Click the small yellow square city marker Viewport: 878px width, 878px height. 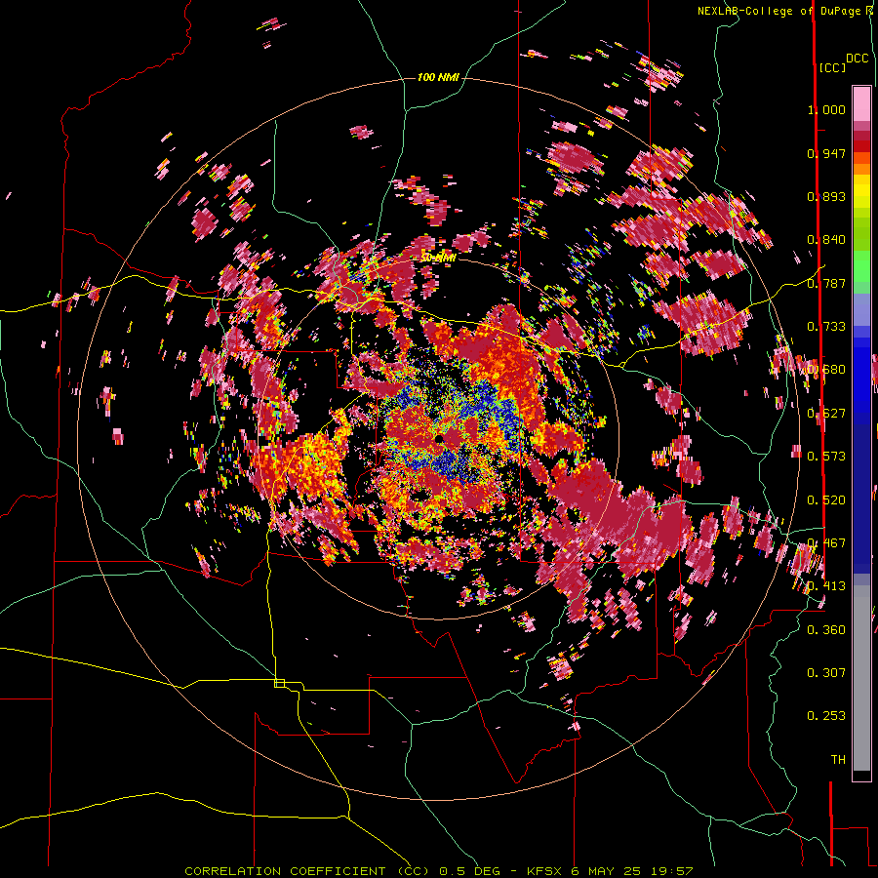tap(279, 683)
